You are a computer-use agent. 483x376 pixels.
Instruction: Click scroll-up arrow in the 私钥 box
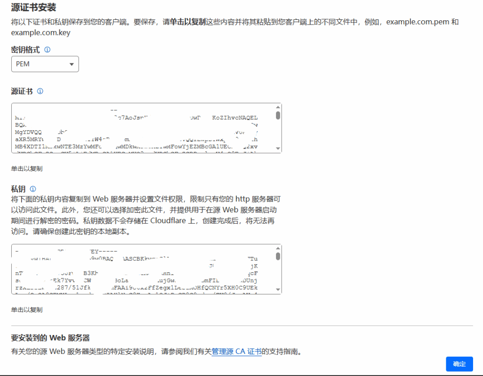coord(278,249)
